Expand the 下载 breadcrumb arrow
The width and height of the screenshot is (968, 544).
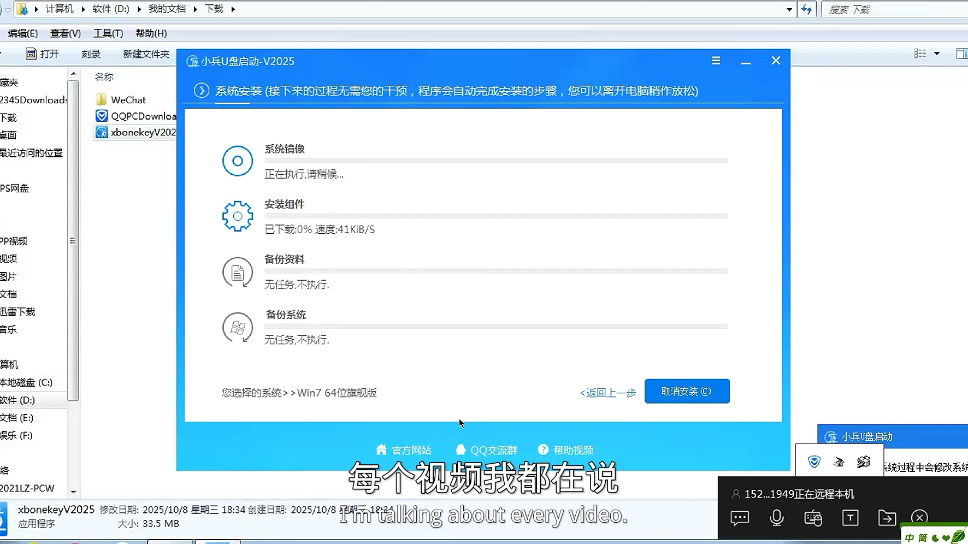click(233, 9)
